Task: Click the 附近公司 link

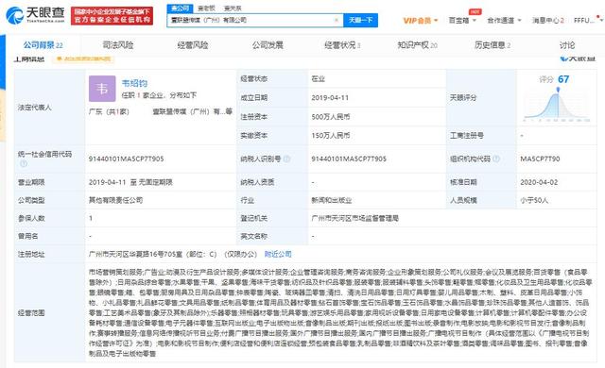Action: (278, 254)
